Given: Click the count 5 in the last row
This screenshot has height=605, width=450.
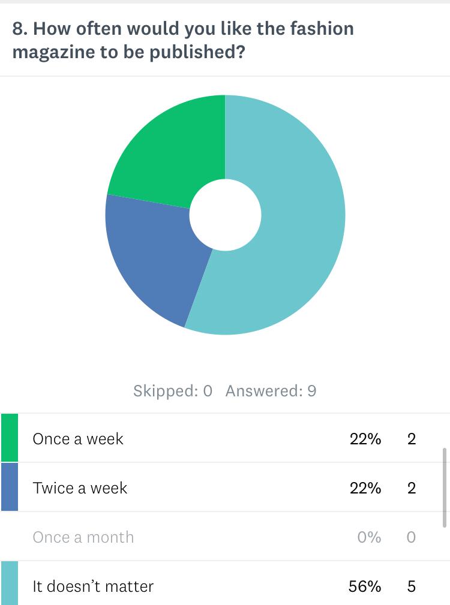Looking at the screenshot, I should pyautogui.click(x=411, y=586).
